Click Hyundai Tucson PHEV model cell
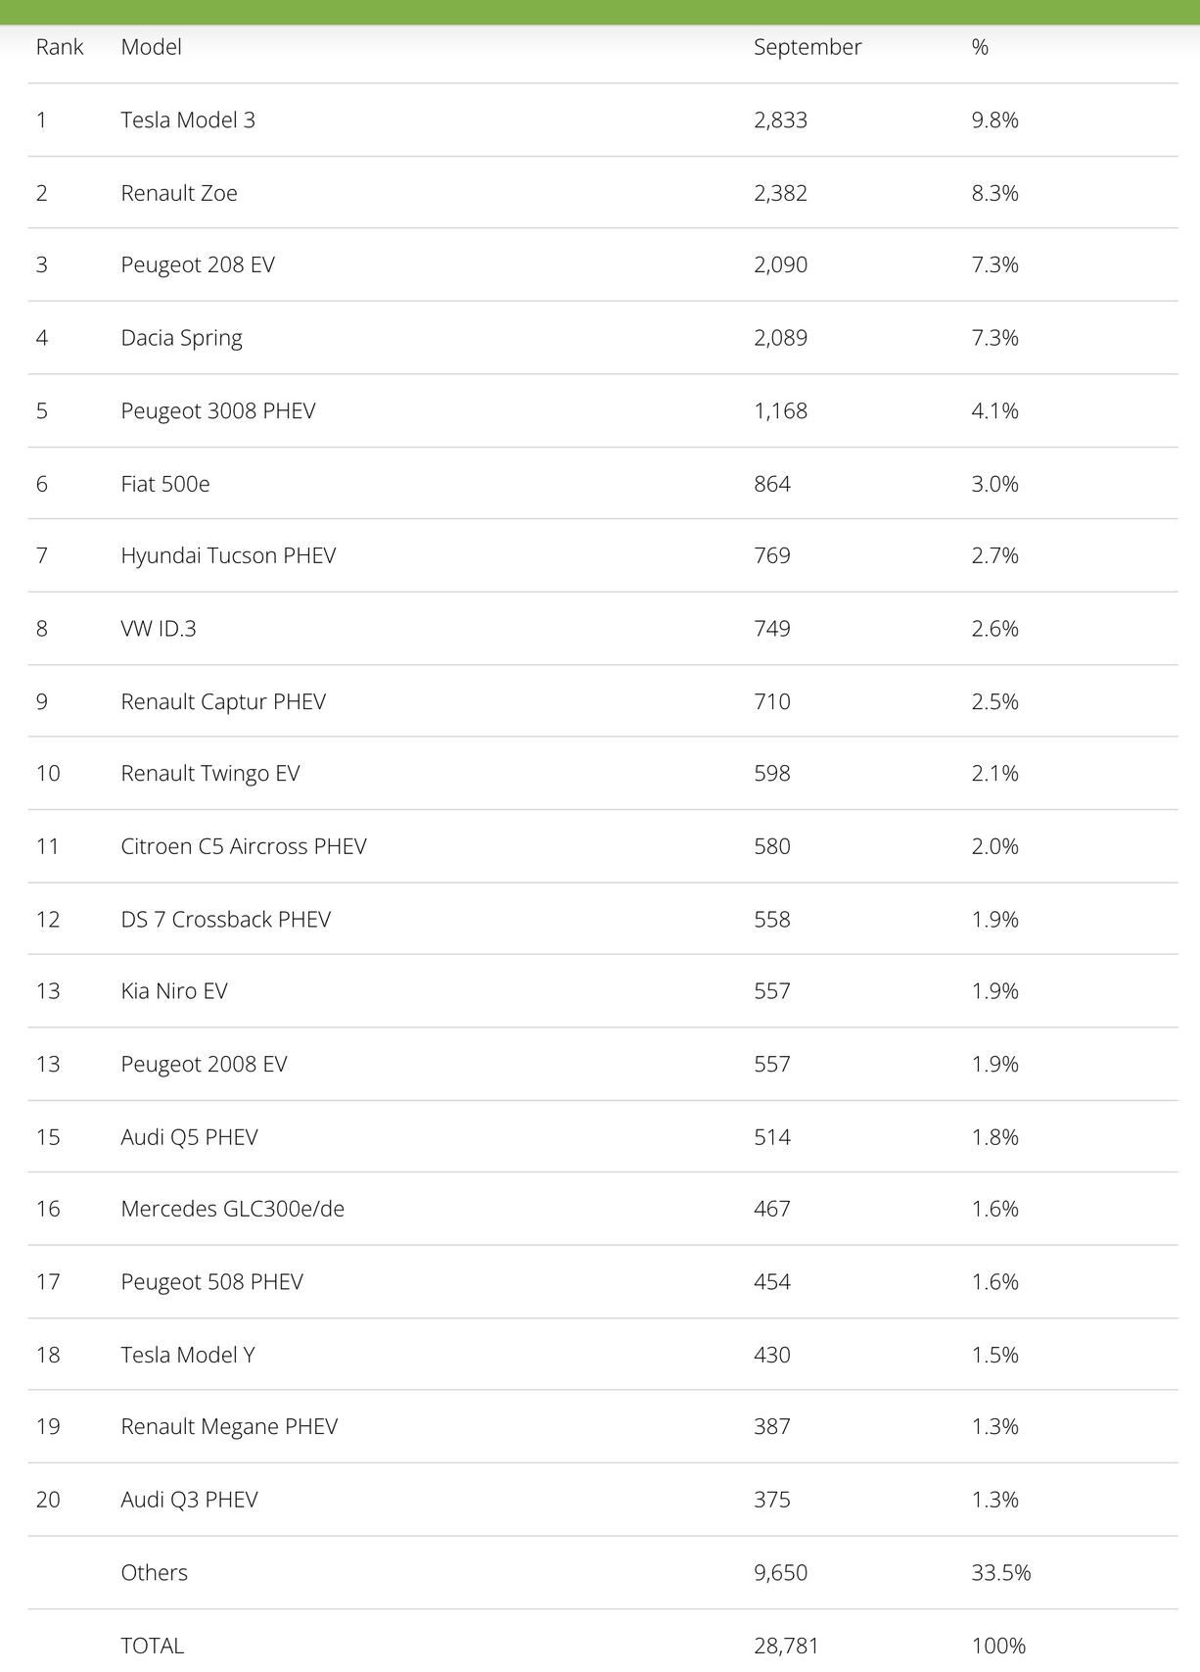 228,555
